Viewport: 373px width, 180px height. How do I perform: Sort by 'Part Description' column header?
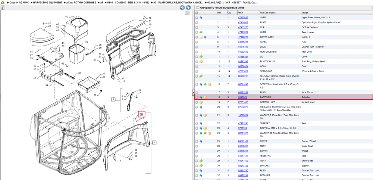[x=268, y=13]
